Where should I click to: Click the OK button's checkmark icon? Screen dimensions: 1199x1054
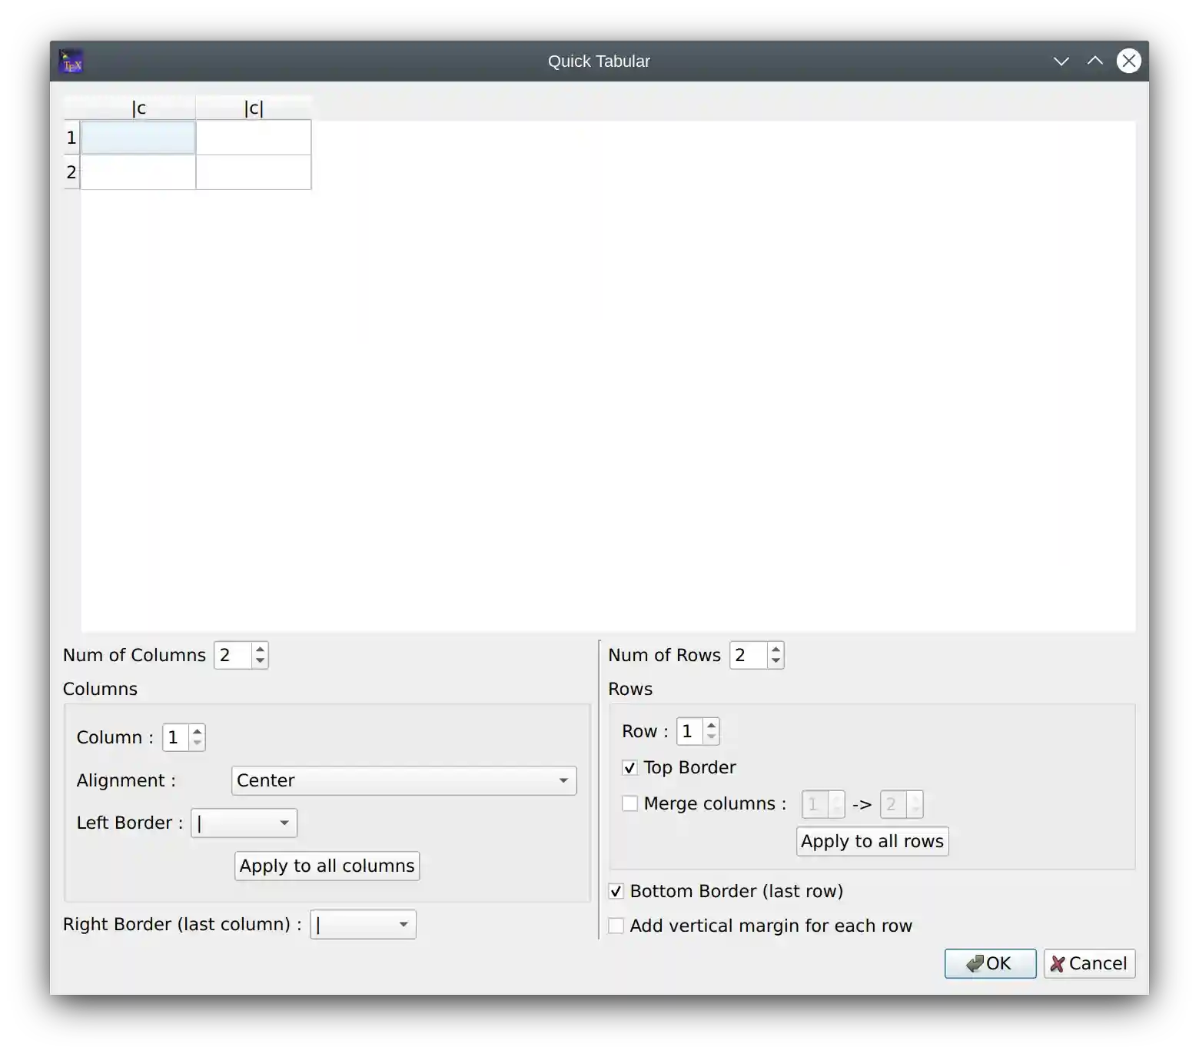[x=974, y=963]
